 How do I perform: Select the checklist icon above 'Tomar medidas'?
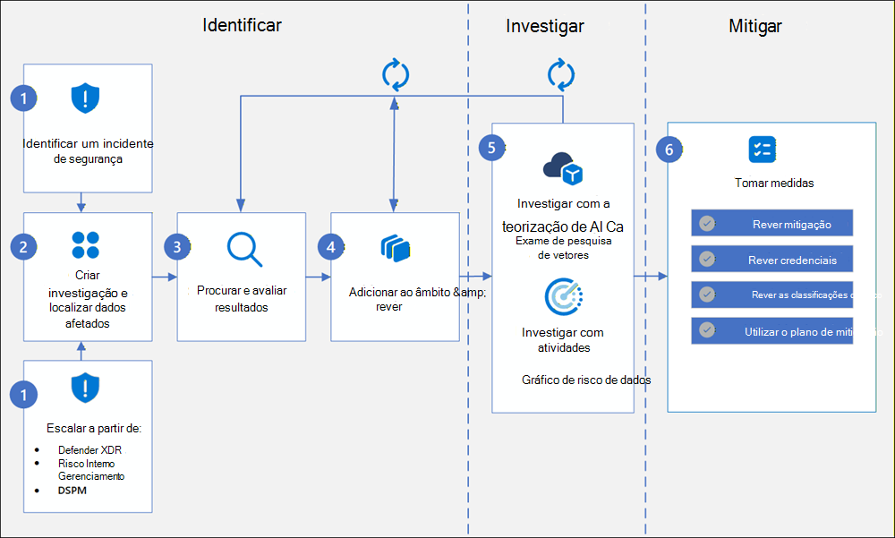point(762,149)
